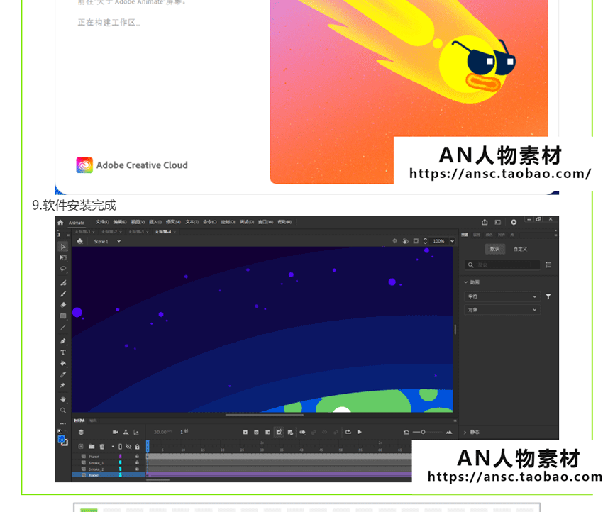This screenshot has width=603, height=512.
Task: Click the timeline zoom slider
Action: pos(424,432)
